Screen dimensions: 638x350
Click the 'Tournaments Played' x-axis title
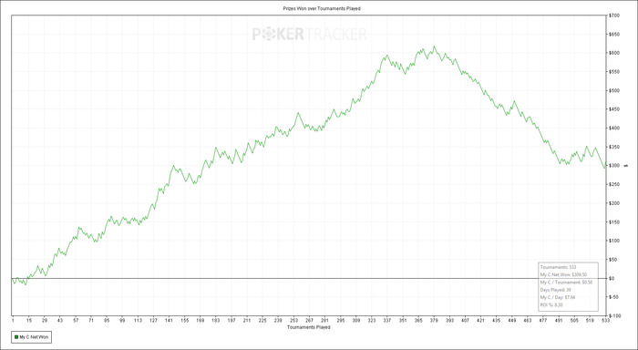tap(308, 327)
